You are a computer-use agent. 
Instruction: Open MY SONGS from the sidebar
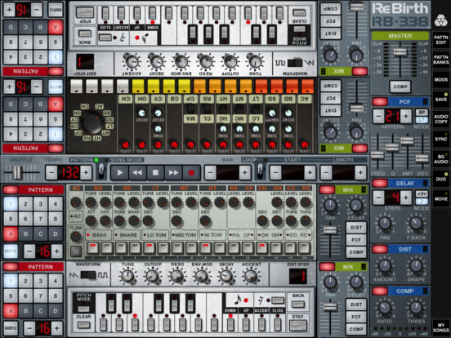pos(441,327)
